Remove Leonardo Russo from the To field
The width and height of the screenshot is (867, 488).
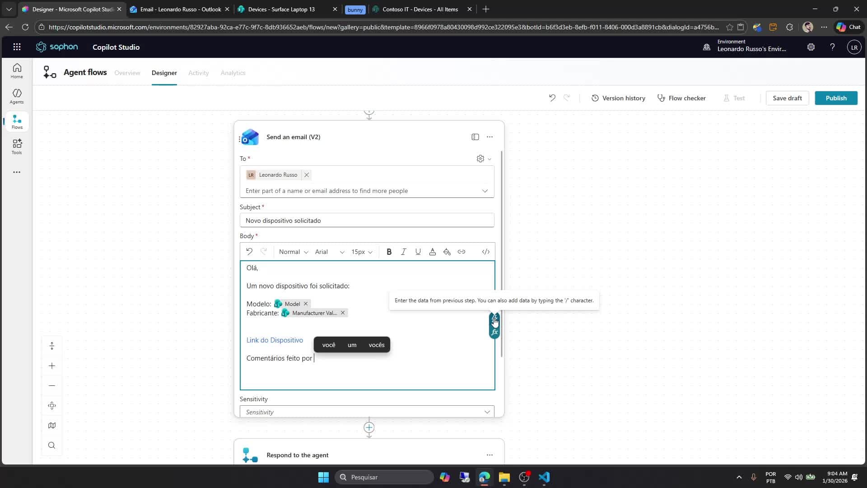pos(307,175)
